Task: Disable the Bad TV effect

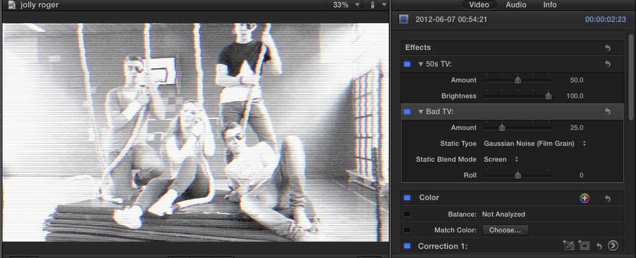Action: pos(407,112)
